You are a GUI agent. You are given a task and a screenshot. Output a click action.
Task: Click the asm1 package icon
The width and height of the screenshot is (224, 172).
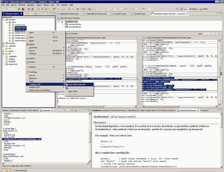click(10, 22)
